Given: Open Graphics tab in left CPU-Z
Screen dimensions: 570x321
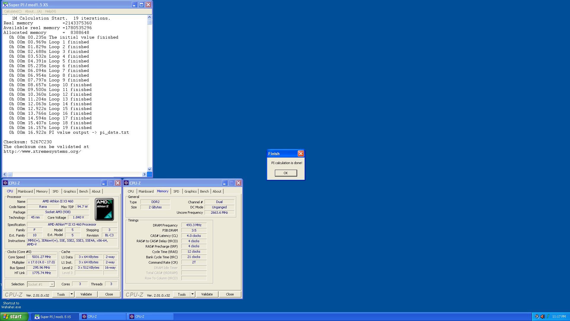Looking at the screenshot, I should [70, 191].
